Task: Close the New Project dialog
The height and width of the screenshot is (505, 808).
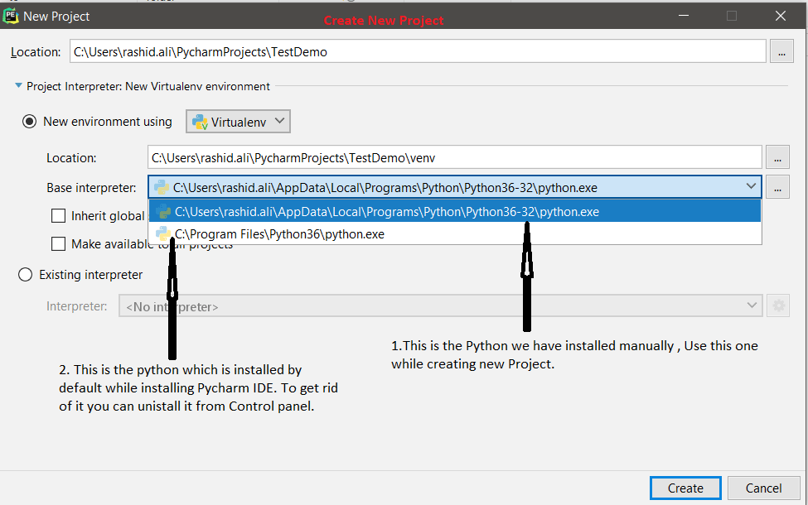Action: click(780, 16)
